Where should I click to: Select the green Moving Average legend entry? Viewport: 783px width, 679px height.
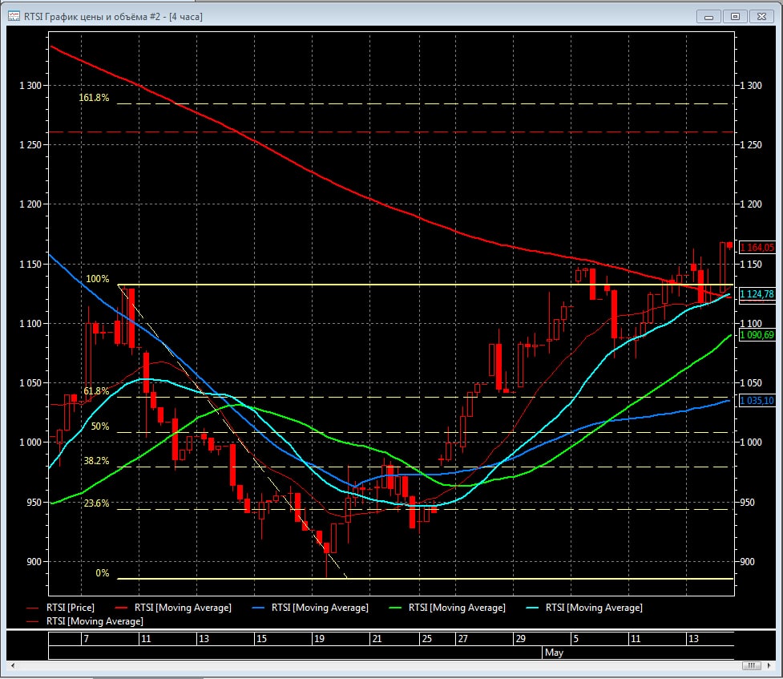point(457,608)
